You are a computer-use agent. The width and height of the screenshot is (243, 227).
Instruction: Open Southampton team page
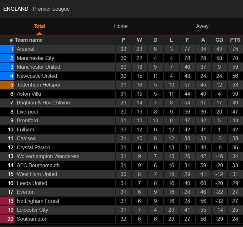coord(32,219)
